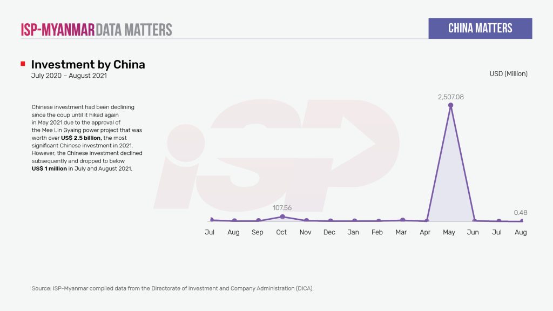This screenshot has width=553, height=311.
Task: Click the Jun axis label
Action: [x=474, y=232]
